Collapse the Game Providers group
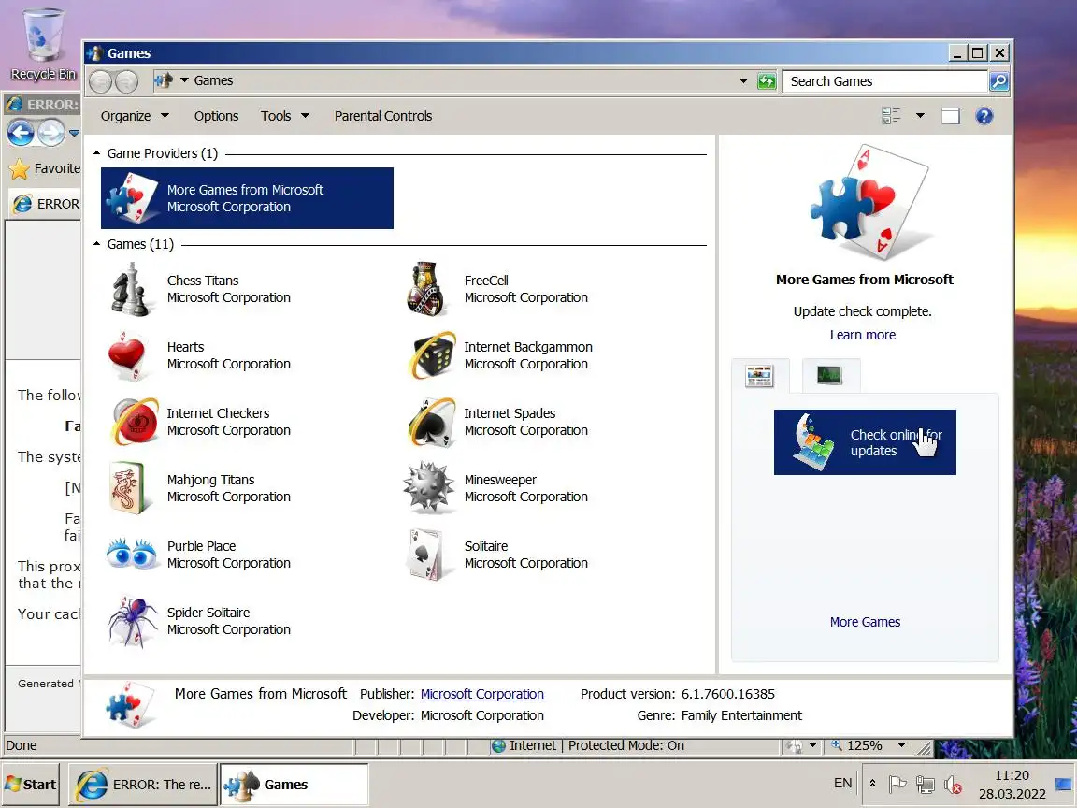Viewport: 1077px width, 808px height. tap(97, 153)
